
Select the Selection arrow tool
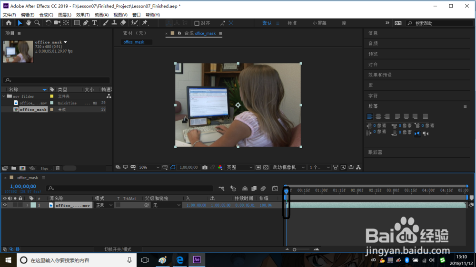click(20, 23)
